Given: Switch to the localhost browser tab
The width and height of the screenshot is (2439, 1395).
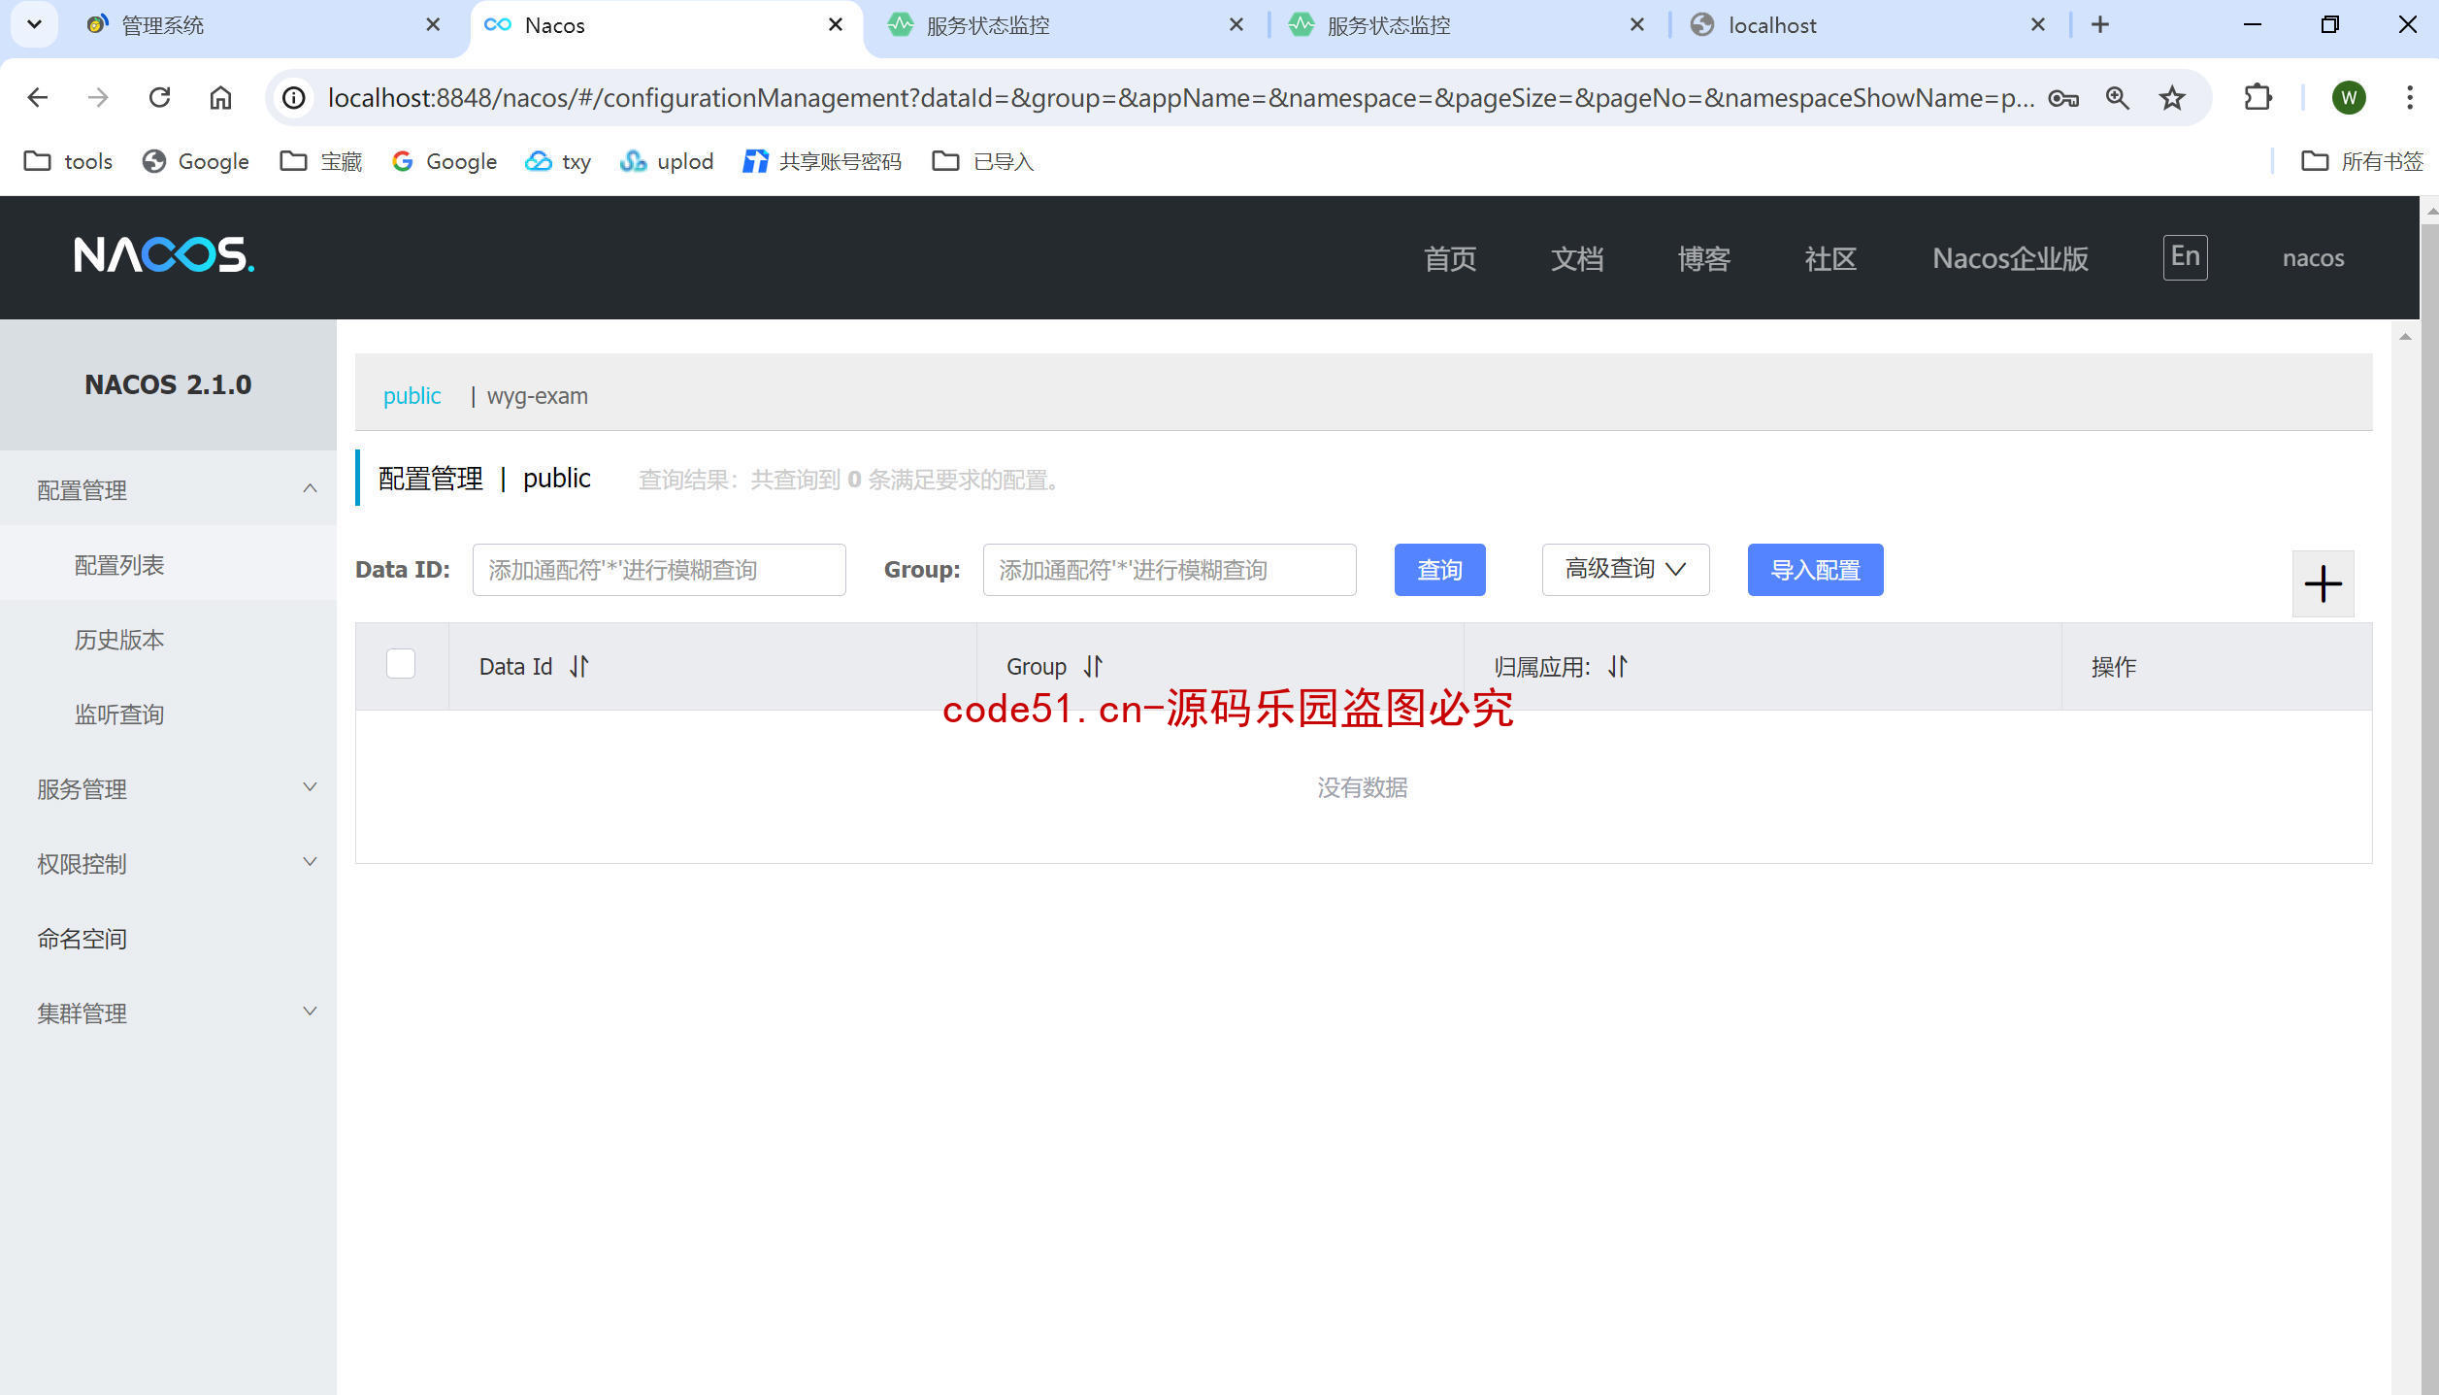Looking at the screenshot, I should 1863,25.
